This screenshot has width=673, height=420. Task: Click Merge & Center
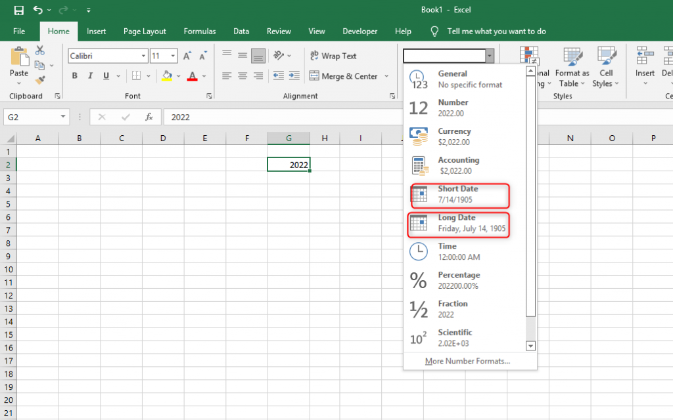(344, 76)
